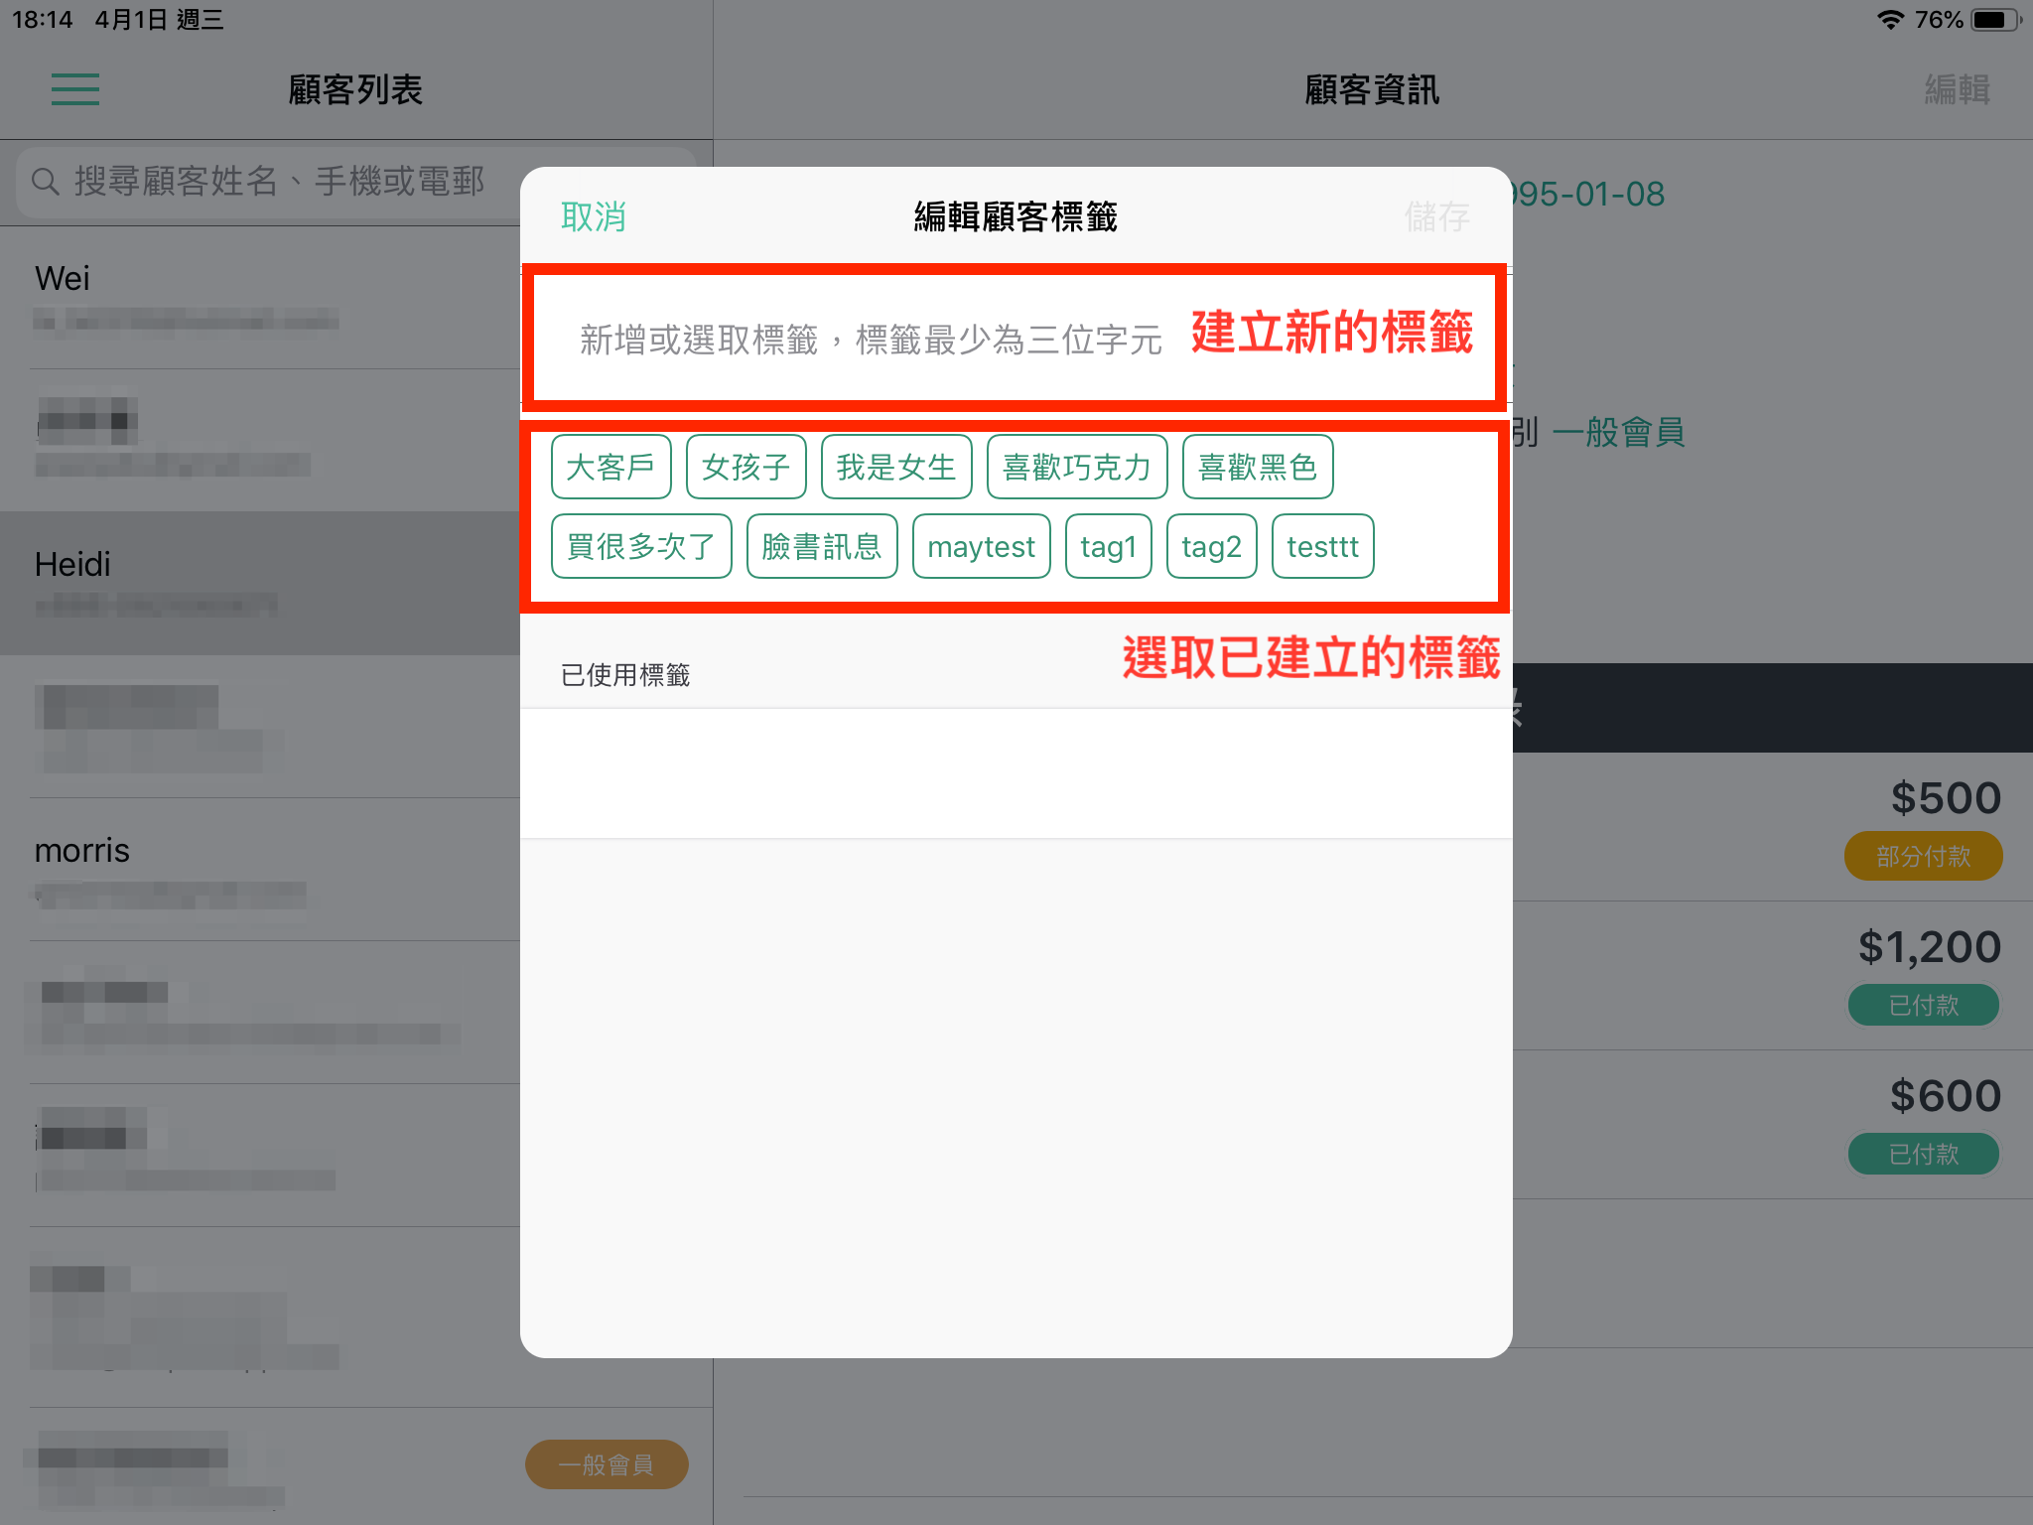Check the Wi-Fi status icon
The width and height of the screenshot is (2033, 1525).
click(x=1890, y=20)
